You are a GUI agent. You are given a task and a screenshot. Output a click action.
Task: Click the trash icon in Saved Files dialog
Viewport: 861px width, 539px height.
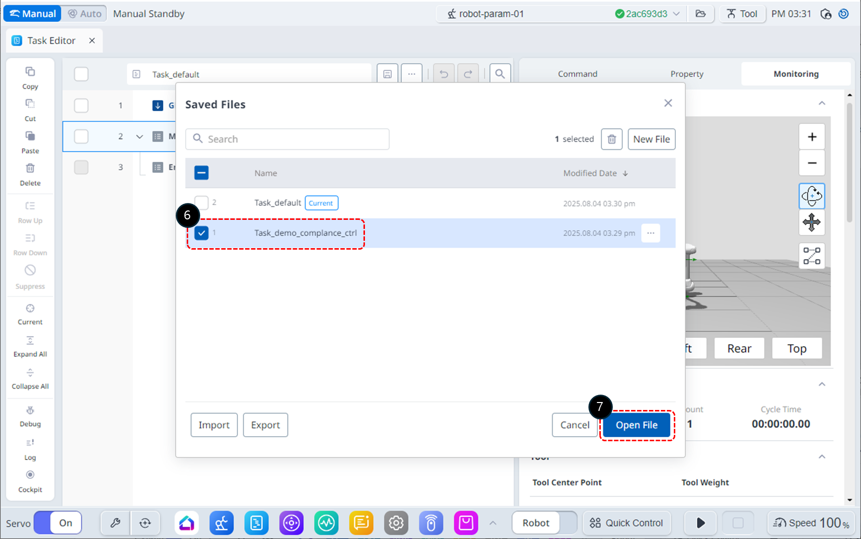pos(611,139)
